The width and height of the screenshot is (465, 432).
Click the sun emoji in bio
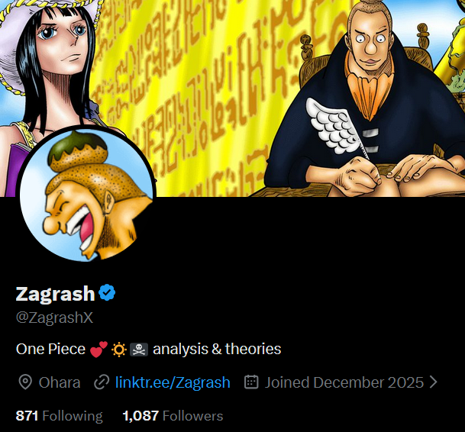click(x=119, y=350)
